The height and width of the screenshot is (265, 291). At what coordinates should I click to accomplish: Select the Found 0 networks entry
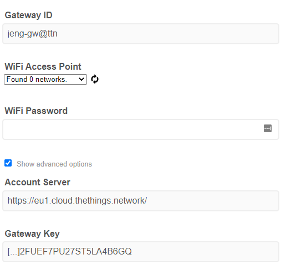37,80
